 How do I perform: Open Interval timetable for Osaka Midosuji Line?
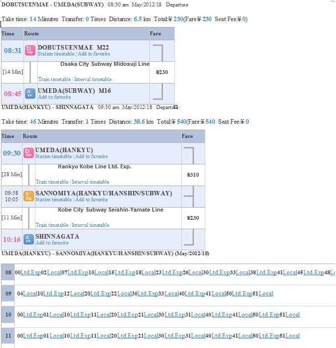click(93, 79)
